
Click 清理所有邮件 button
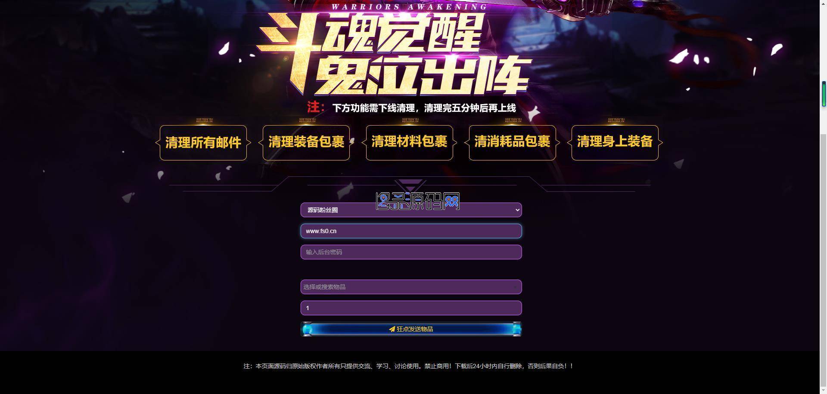click(x=203, y=142)
